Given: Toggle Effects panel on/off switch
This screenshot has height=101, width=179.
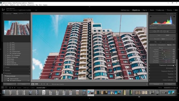Looking at the screenshot, I should (x=150, y=77).
